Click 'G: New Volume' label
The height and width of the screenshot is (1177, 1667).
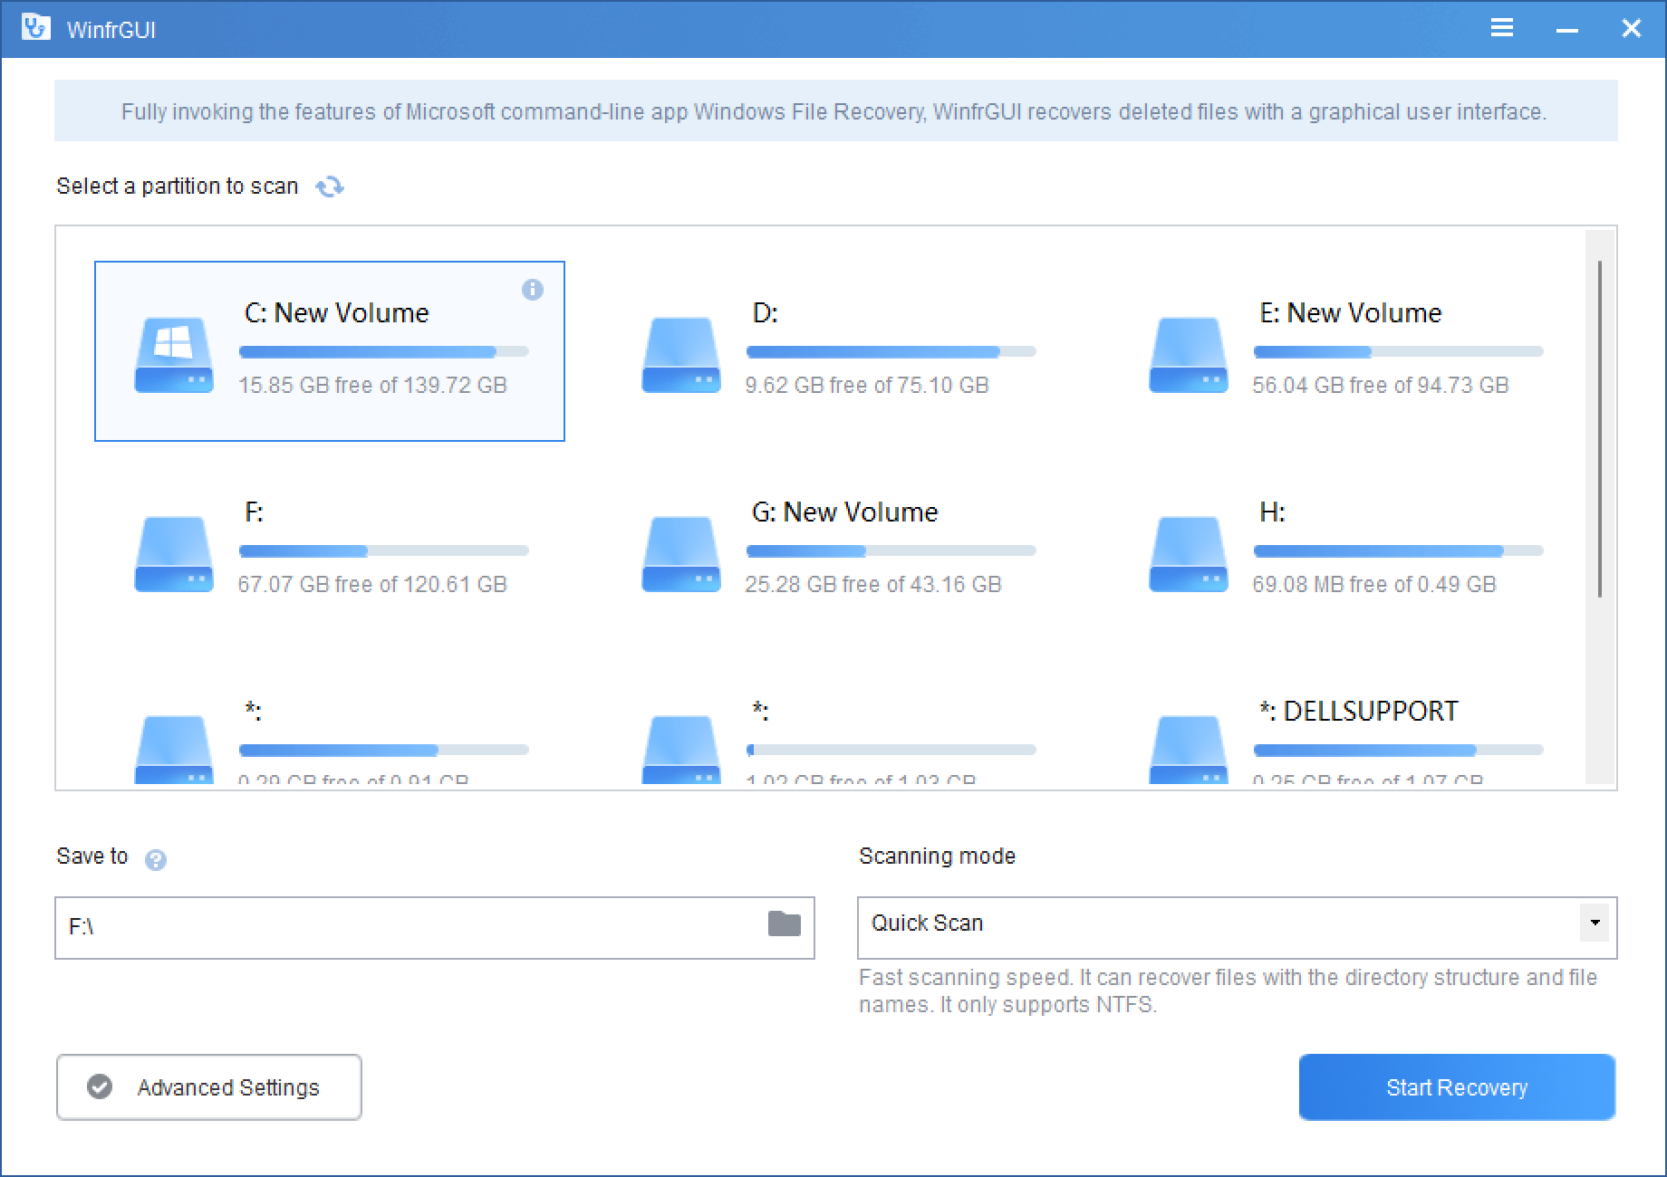pyautogui.click(x=844, y=512)
